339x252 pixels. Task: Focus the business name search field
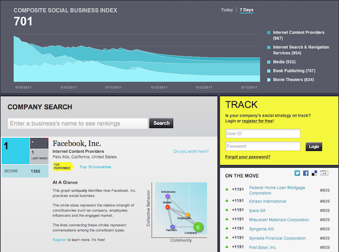[78, 123]
